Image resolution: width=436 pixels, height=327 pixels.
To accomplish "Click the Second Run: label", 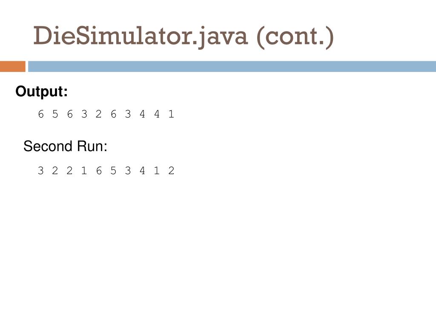I will 65,146.
